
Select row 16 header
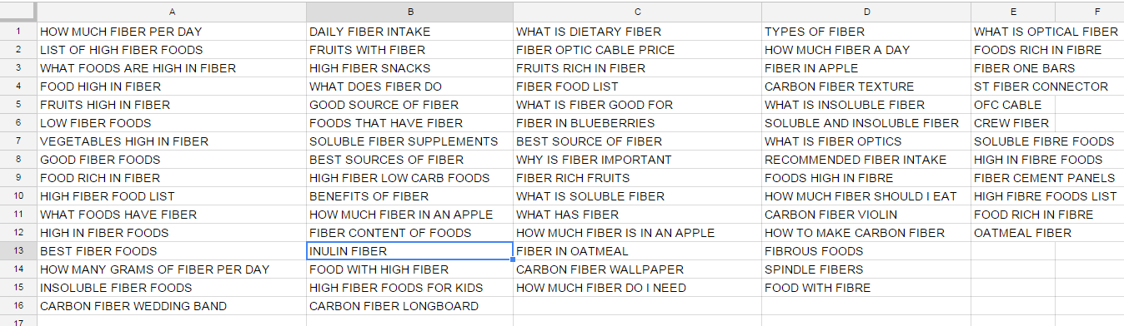(x=18, y=306)
